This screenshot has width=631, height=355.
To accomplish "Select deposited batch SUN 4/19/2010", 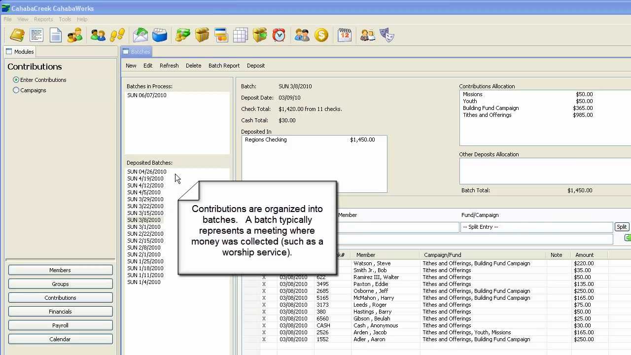I will [x=145, y=178].
